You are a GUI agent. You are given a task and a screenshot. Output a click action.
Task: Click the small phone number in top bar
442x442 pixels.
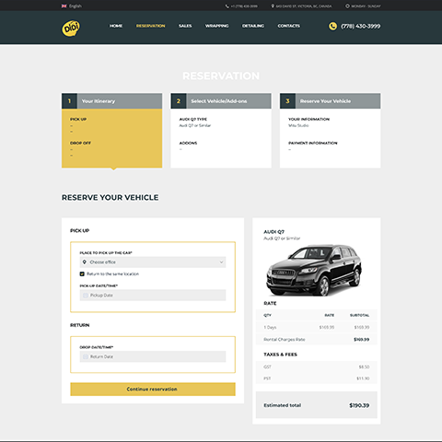[x=244, y=6]
